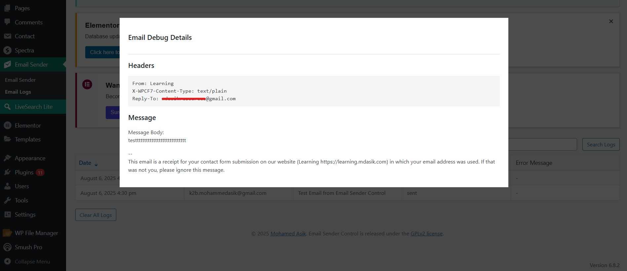Viewport: 627px width, 271px height.
Task: Click the Collapse Menu arrow icon
Action: coord(7,261)
